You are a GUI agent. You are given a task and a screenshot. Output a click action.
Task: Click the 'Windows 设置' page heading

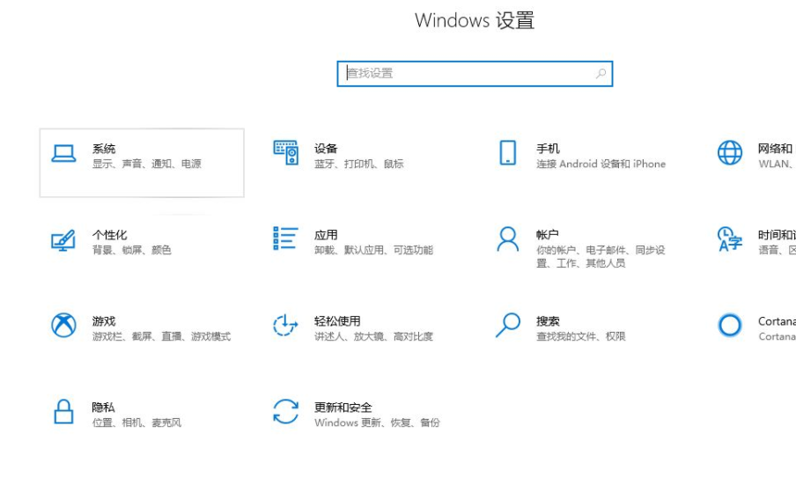pyautogui.click(x=475, y=20)
